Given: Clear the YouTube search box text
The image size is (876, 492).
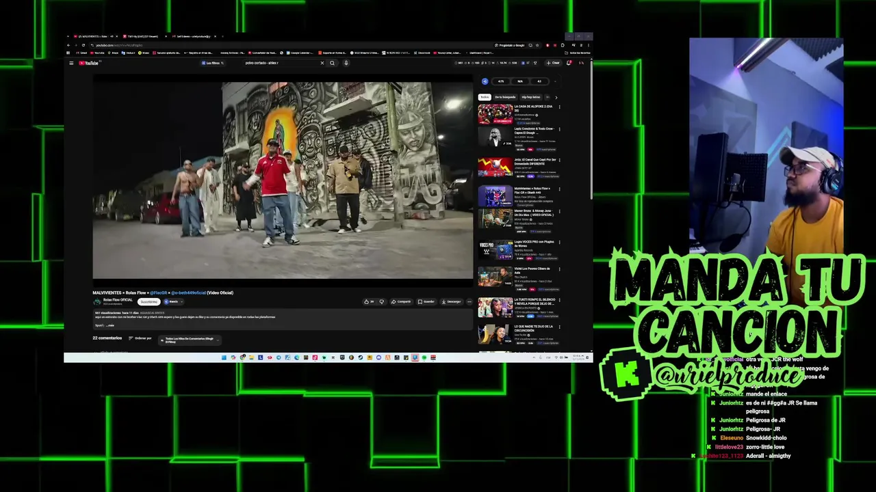Looking at the screenshot, I should point(322,63).
